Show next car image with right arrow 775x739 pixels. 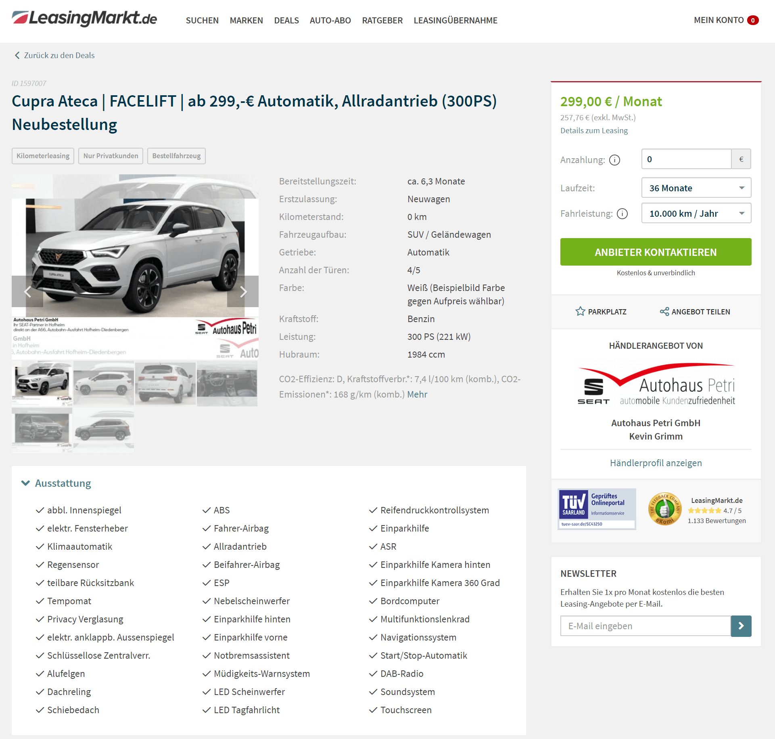pyautogui.click(x=243, y=291)
